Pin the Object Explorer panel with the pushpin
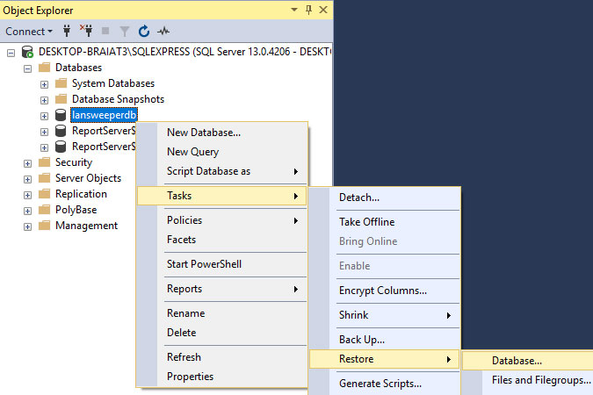This screenshot has width=593, height=395. coord(308,10)
